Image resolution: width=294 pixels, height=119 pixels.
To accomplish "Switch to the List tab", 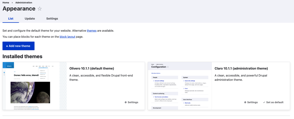I will pos(11,19).
